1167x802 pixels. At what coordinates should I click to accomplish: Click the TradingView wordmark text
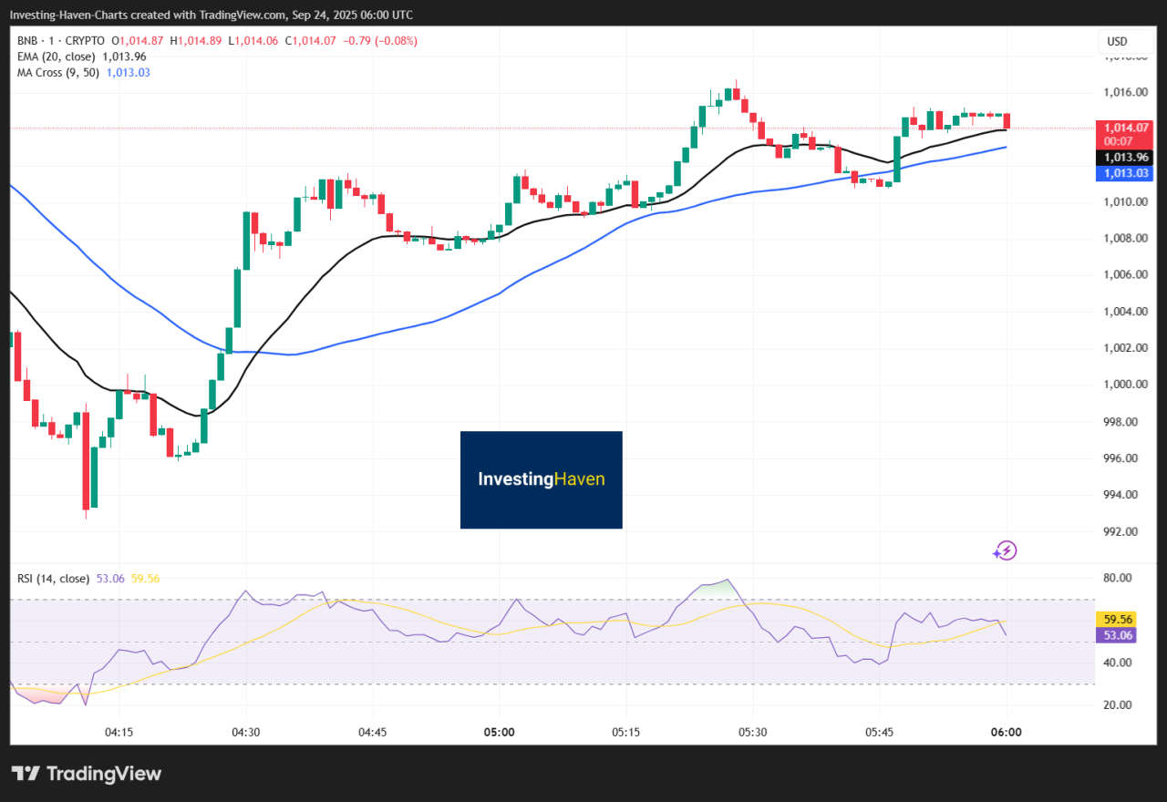[103, 774]
